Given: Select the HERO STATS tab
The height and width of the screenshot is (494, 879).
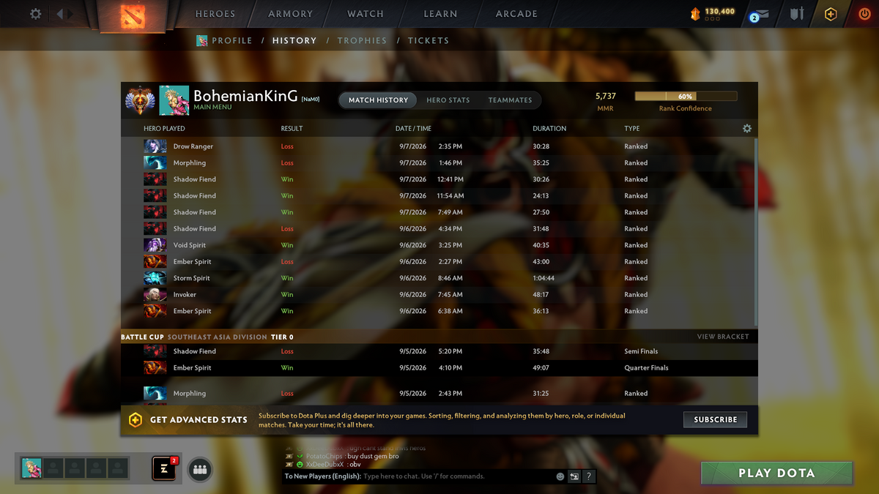Looking at the screenshot, I should (448, 100).
